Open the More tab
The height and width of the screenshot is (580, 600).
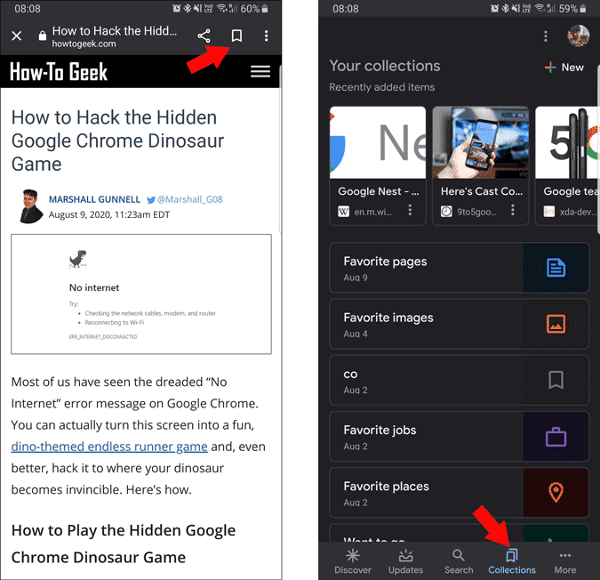coord(565,561)
